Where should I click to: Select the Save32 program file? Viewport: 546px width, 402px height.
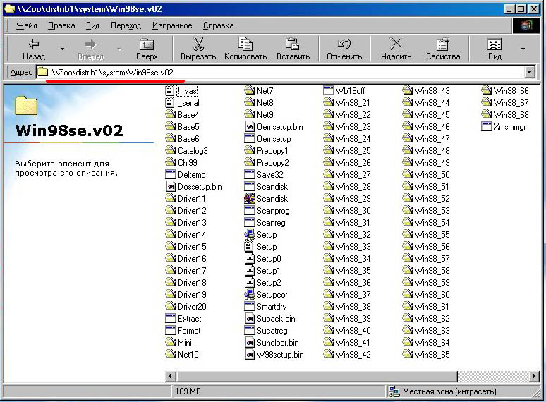coord(264,175)
